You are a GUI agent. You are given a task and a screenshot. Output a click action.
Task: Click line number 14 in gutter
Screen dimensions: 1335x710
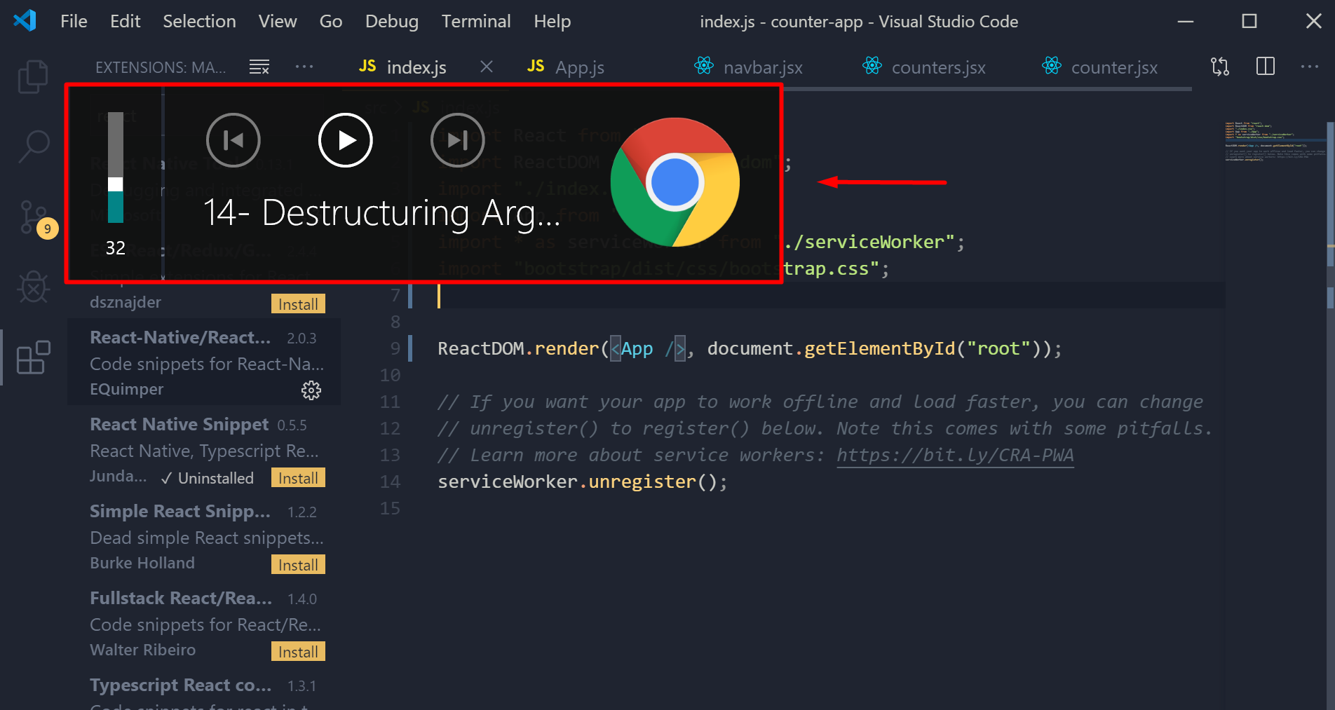coord(391,482)
